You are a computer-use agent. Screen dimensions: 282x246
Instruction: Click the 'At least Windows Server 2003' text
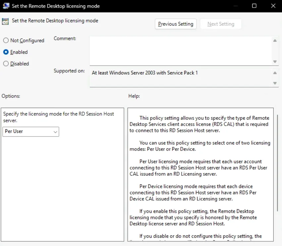point(145,73)
